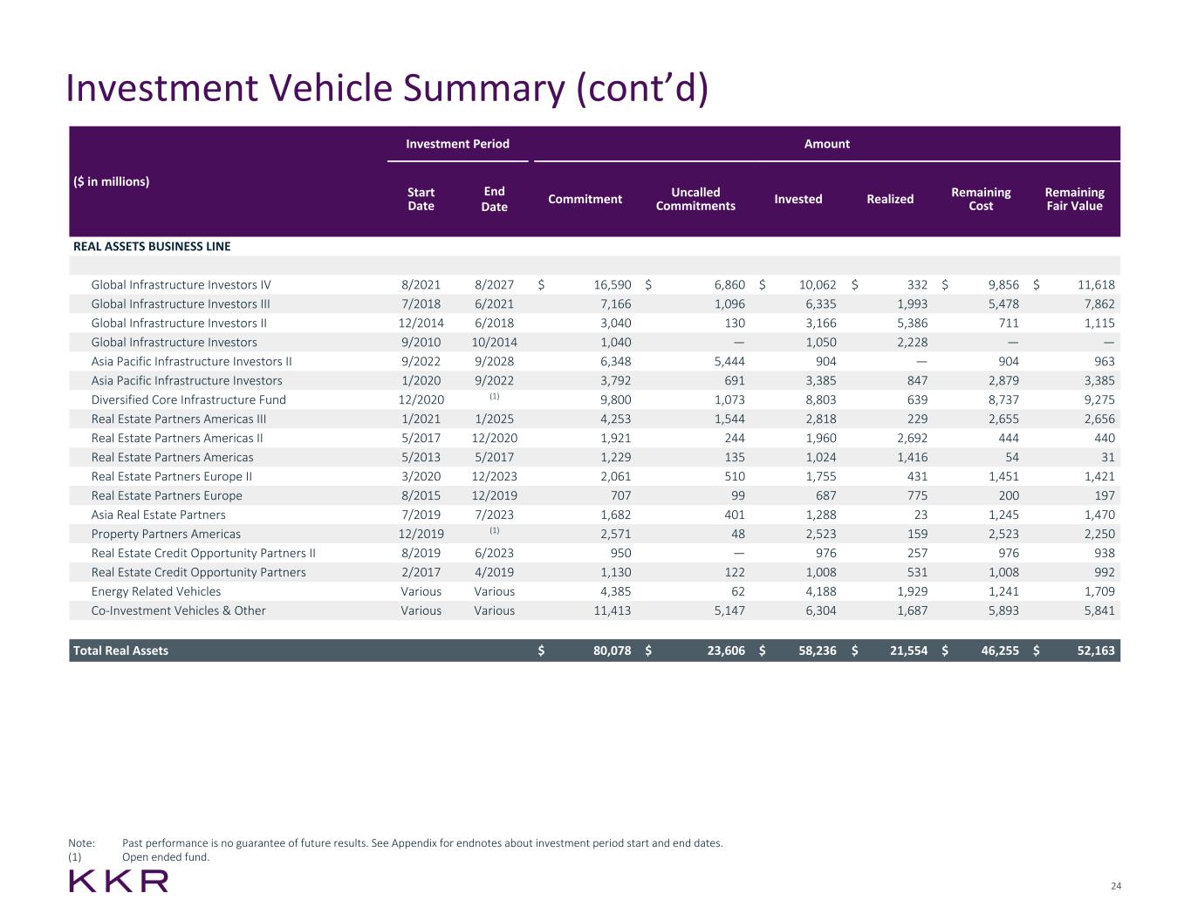Screen dimensions: 1191x920
Task: Click the Diversified Core Infrastructure Fund label
Action: [x=188, y=399]
